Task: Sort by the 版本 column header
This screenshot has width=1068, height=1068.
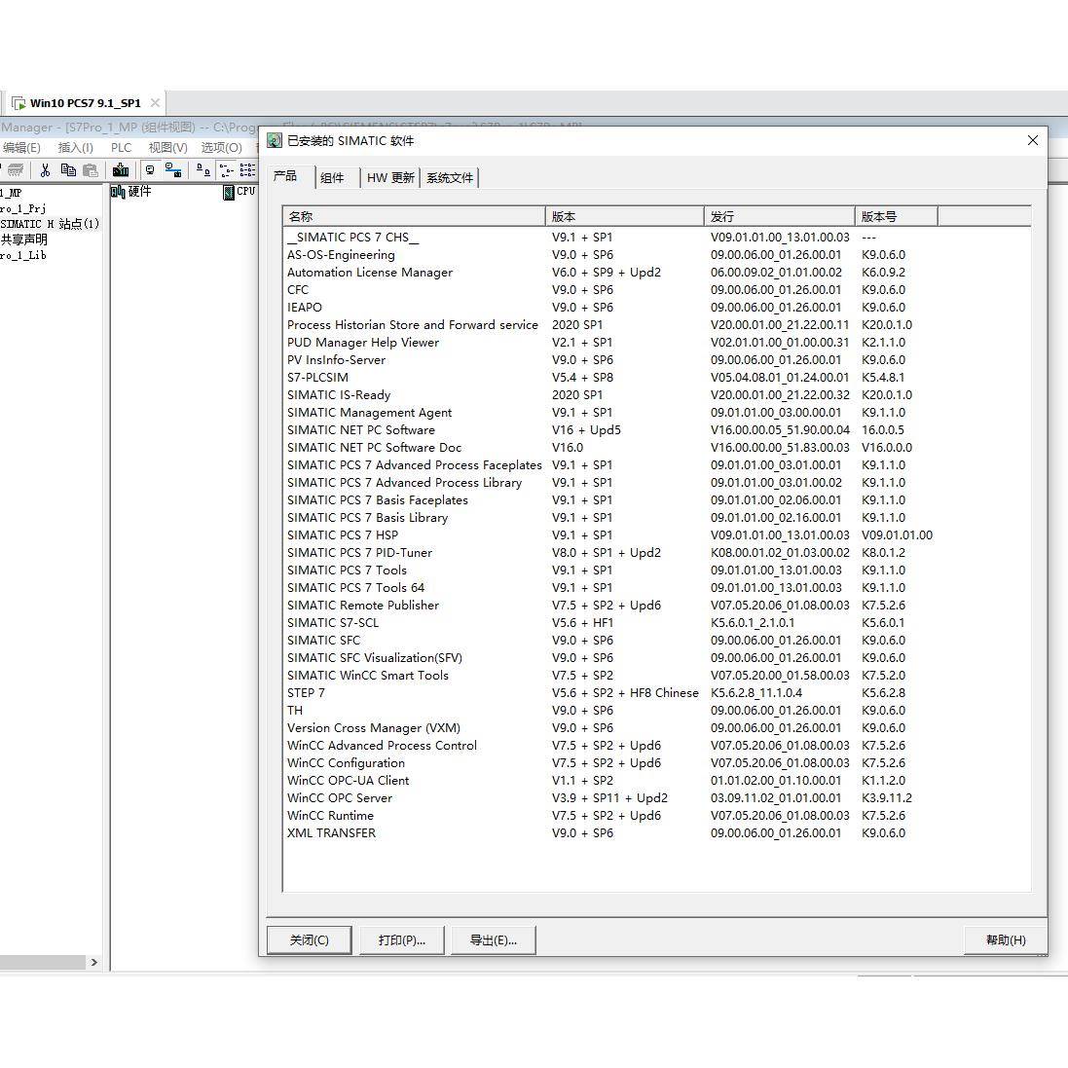Action: [625, 216]
